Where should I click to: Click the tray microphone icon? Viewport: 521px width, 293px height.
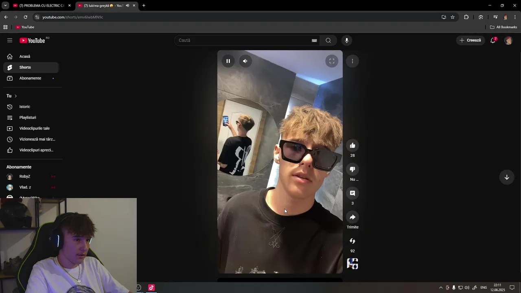454,288
